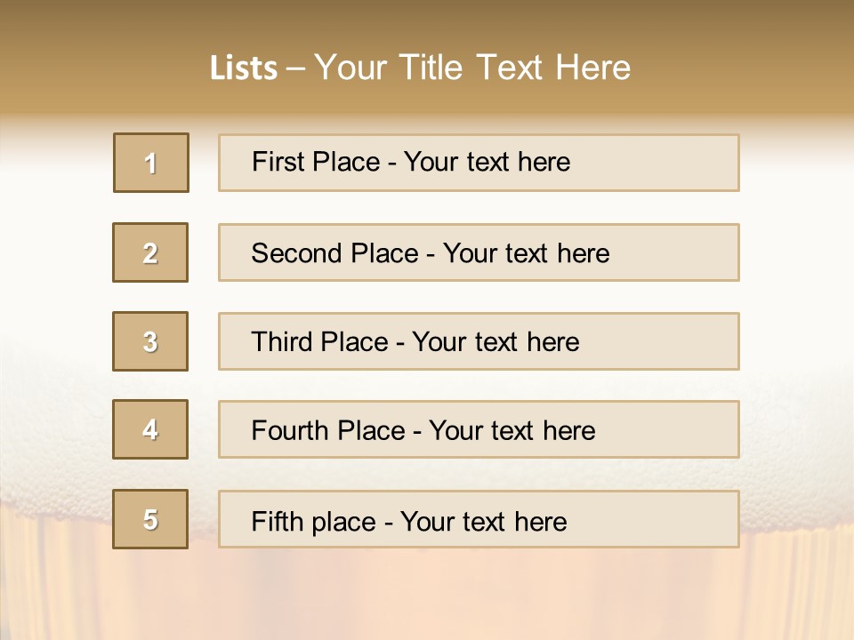Select the number 2 box

150,252
